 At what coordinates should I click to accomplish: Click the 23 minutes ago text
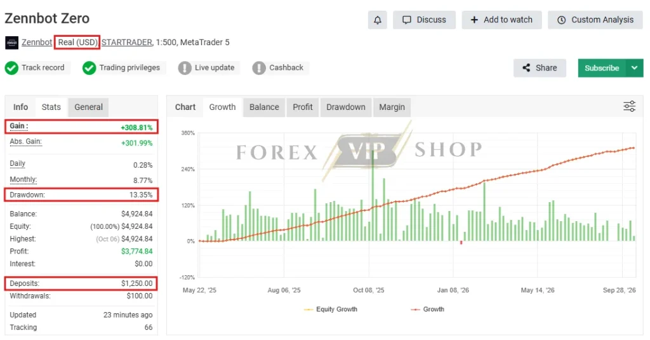click(x=128, y=315)
